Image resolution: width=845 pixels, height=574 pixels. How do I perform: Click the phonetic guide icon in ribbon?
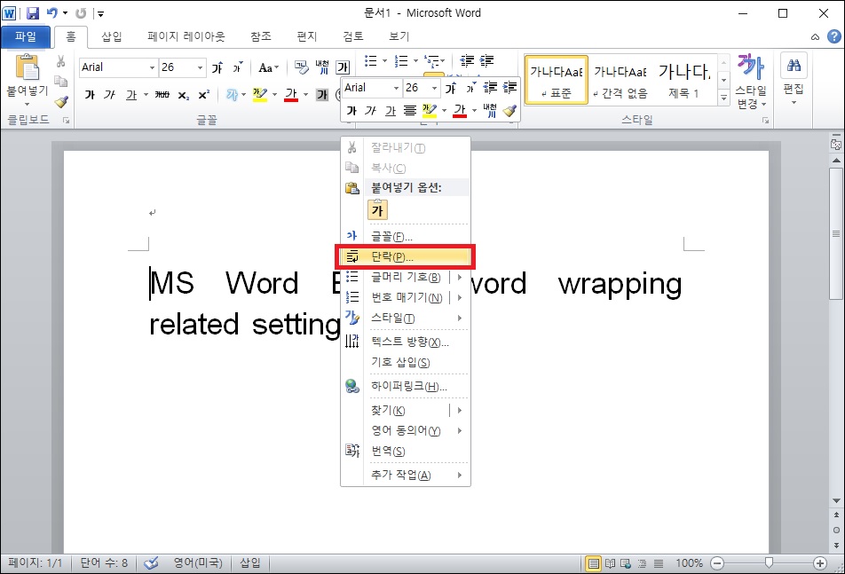pyautogui.click(x=322, y=67)
